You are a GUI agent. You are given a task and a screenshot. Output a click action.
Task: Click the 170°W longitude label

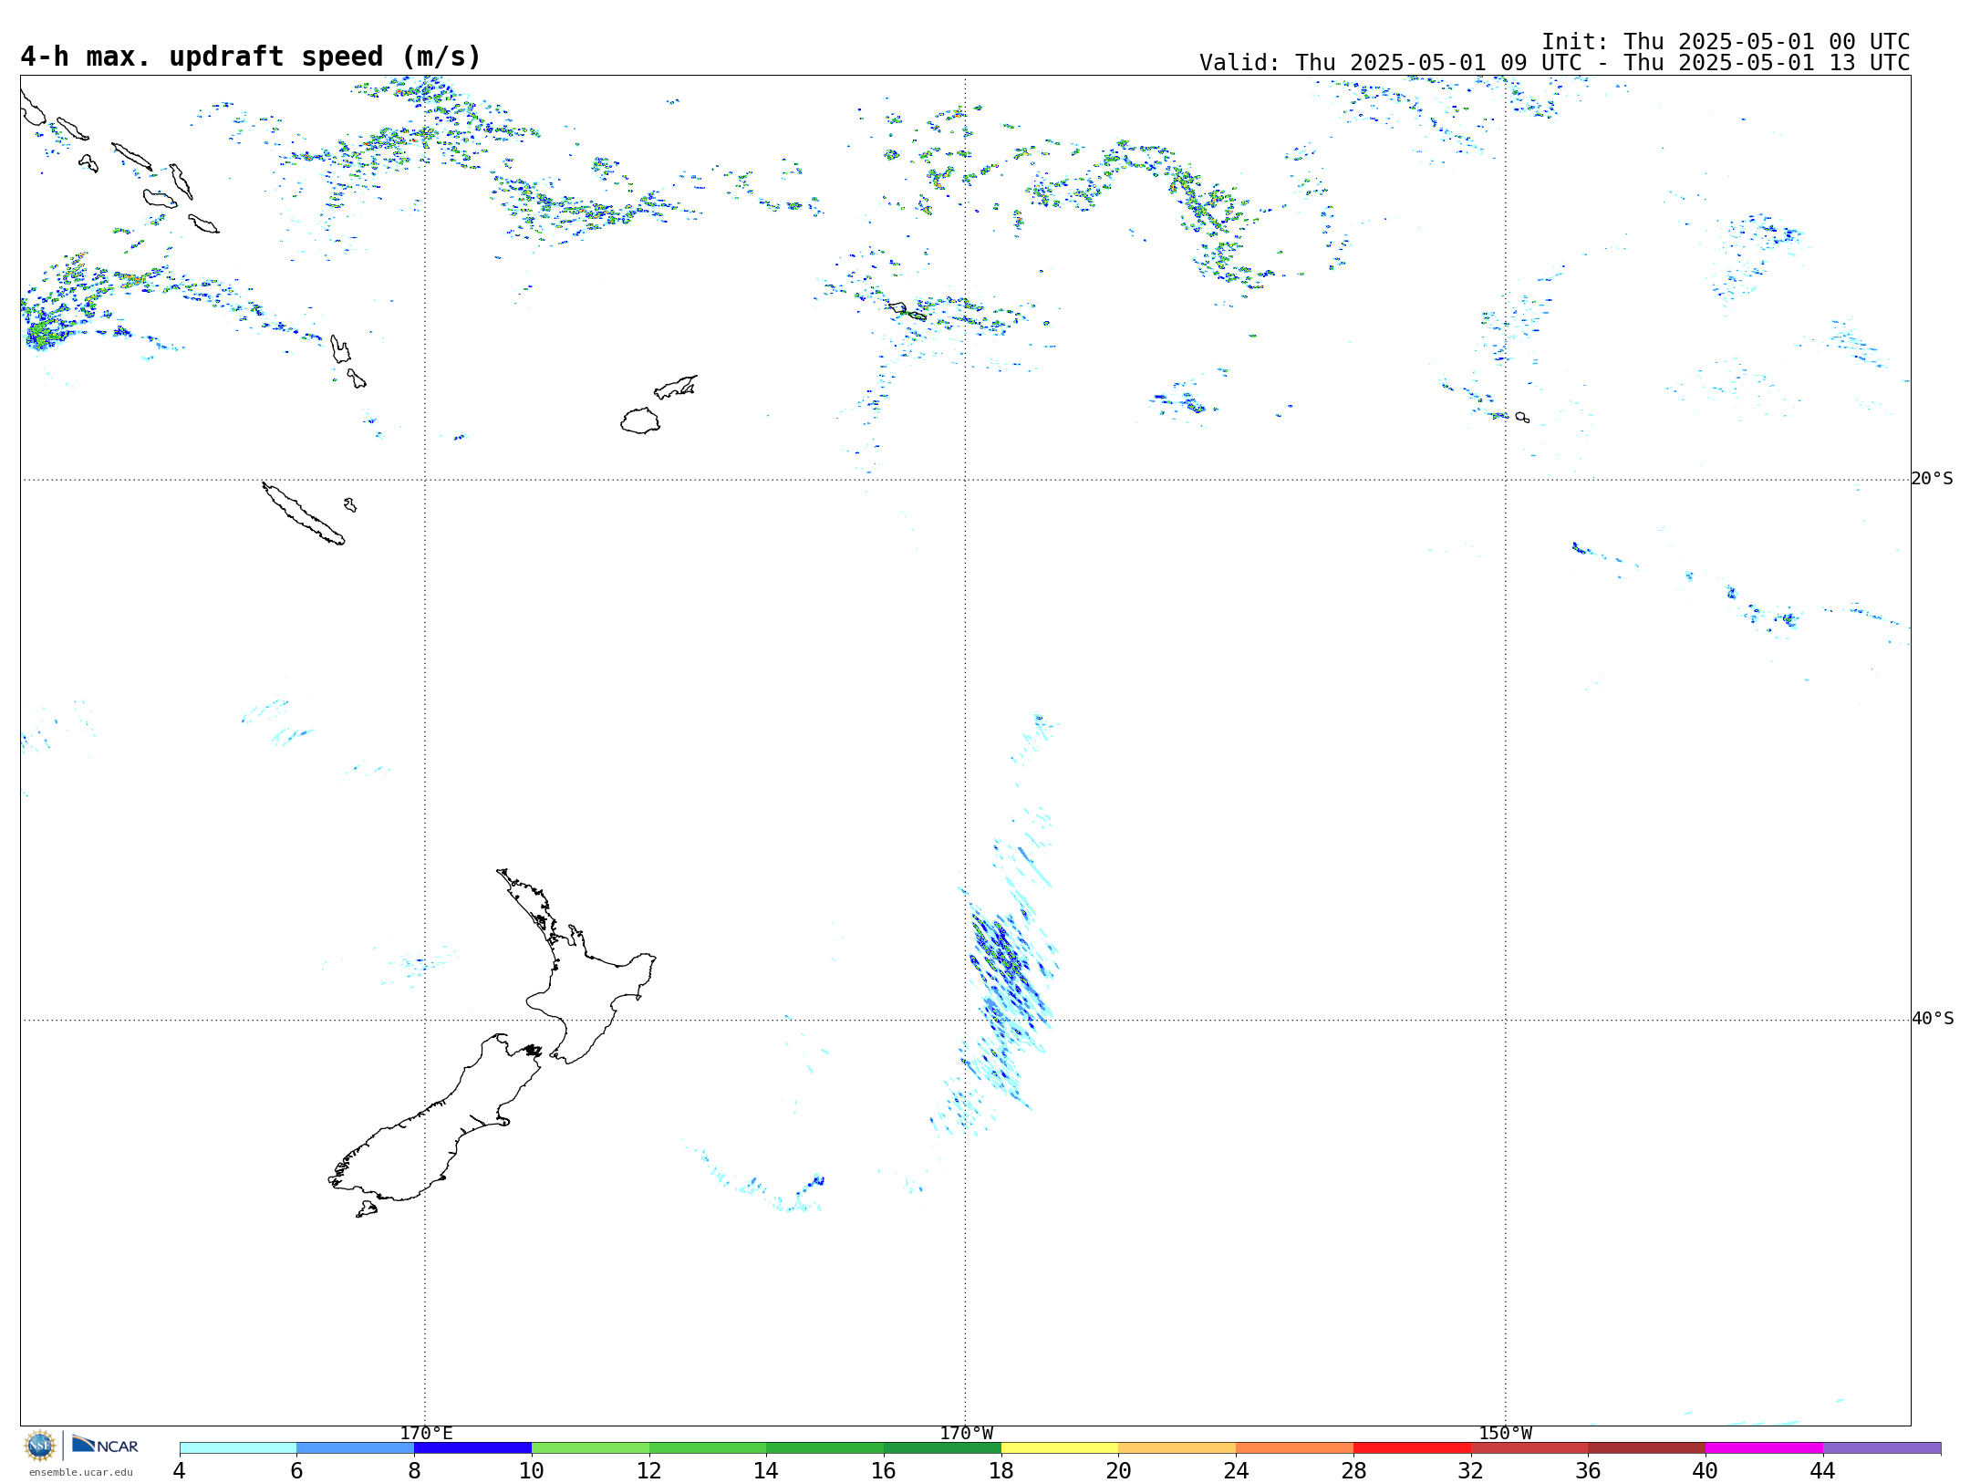[x=967, y=1433]
